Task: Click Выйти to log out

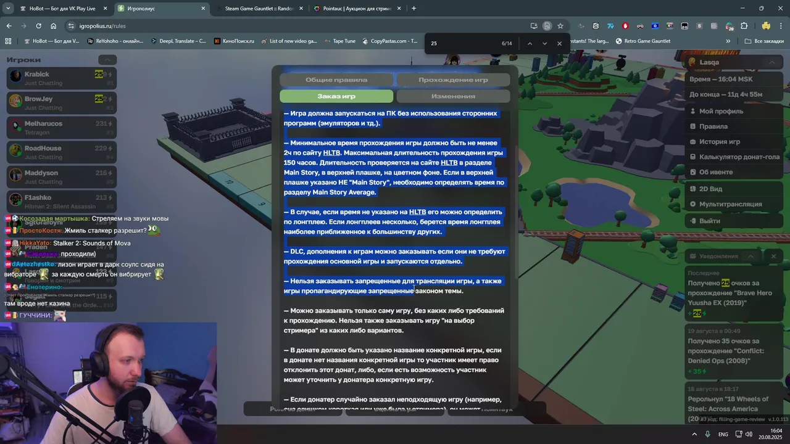Action: coord(734,221)
